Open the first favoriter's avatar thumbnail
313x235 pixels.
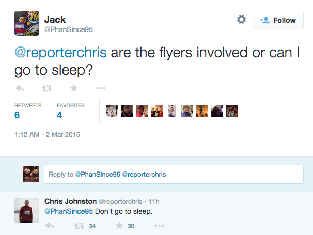coord(112,111)
